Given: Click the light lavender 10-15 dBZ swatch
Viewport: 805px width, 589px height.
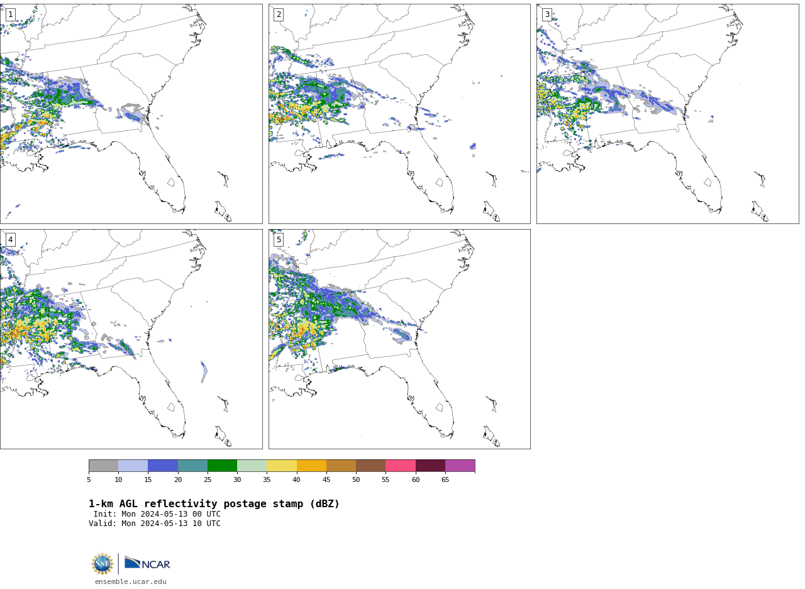Looking at the screenshot, I should click(133, 466).
